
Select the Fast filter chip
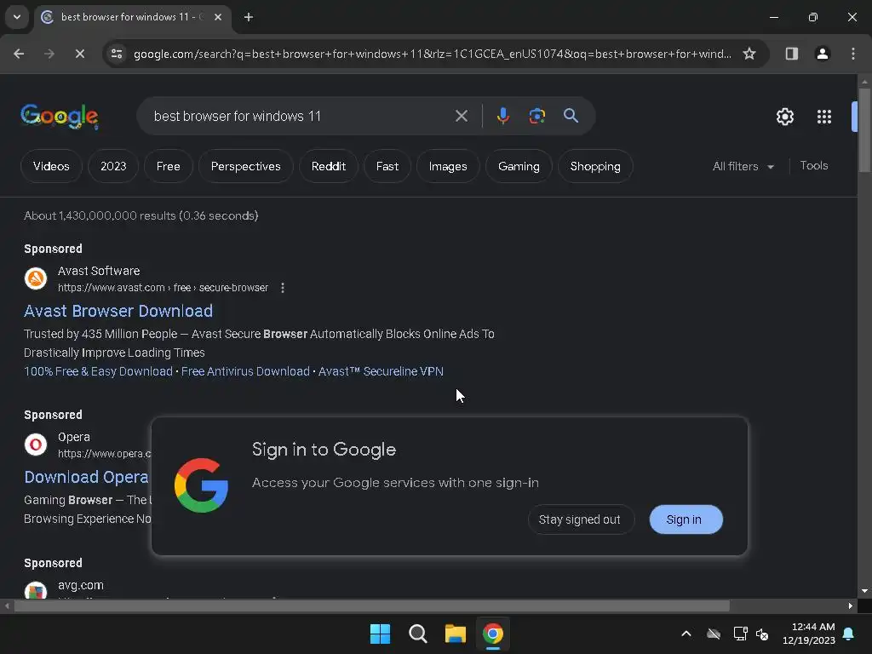(387, 166)
